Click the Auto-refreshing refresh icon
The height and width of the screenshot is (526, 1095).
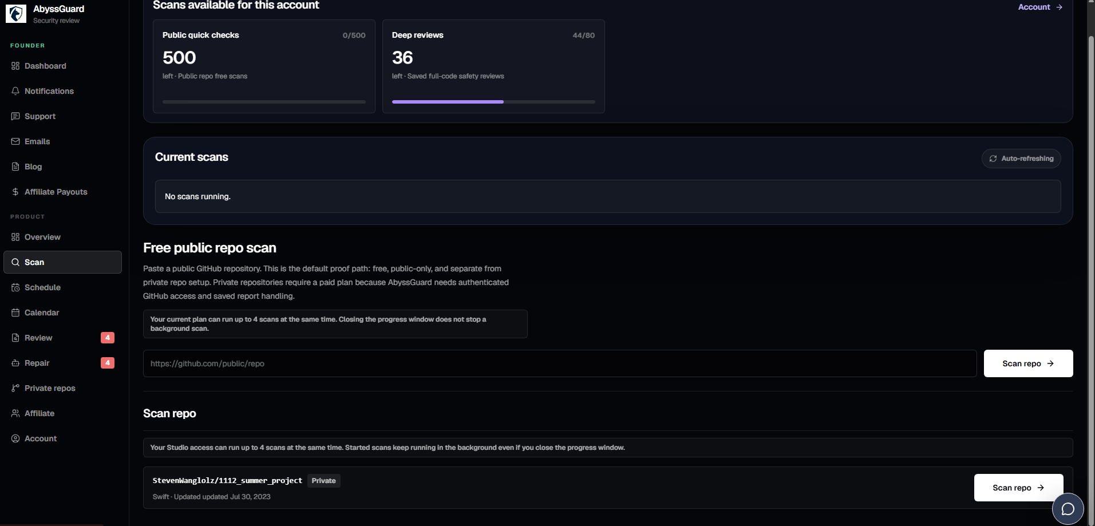click(993, 159)
